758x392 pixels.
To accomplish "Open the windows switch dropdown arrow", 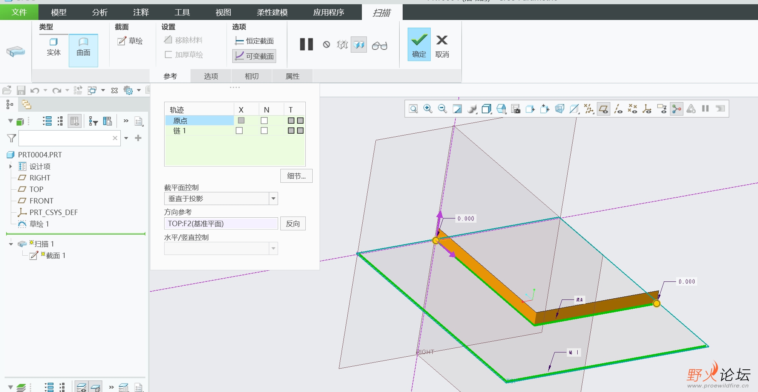I will coord(103,91).
